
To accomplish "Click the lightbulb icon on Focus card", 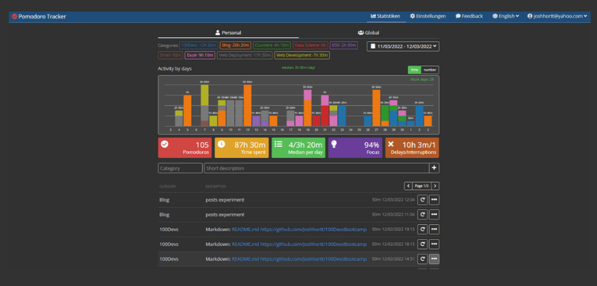I will pos(334,144).
